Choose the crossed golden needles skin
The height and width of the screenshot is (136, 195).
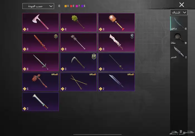coord(79,82)
